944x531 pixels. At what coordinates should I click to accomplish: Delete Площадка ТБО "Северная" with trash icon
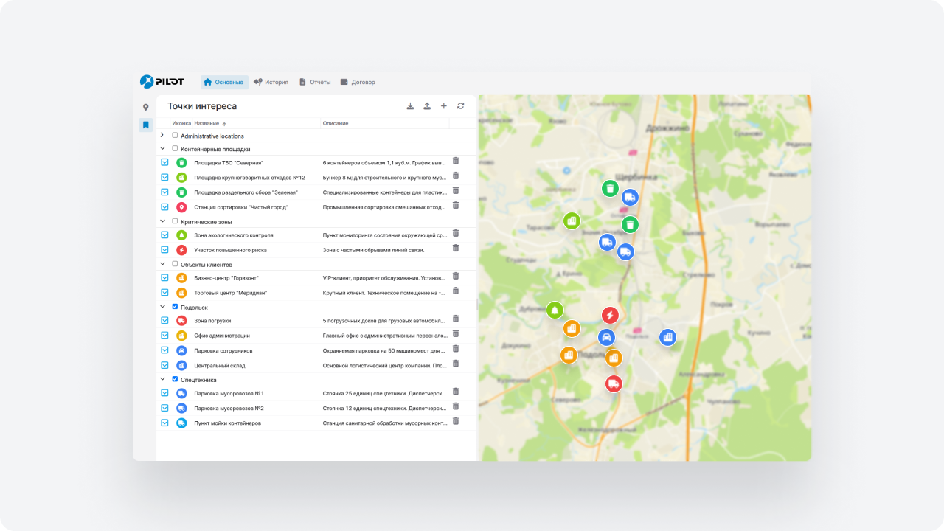click(x=456, y=161)
